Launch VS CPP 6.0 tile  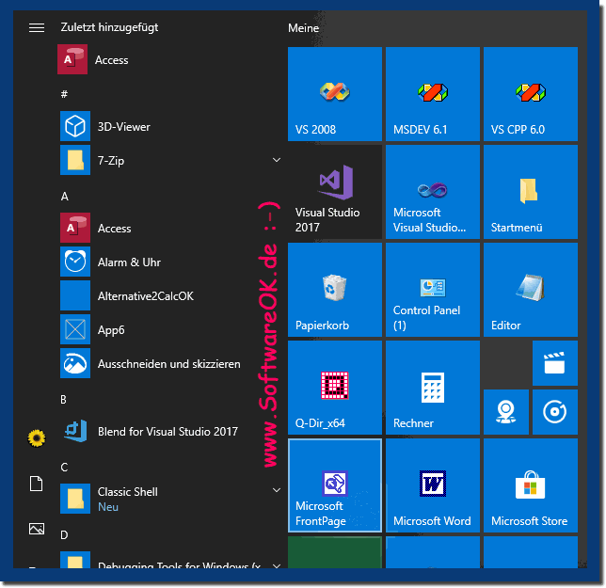pos(531,94)
